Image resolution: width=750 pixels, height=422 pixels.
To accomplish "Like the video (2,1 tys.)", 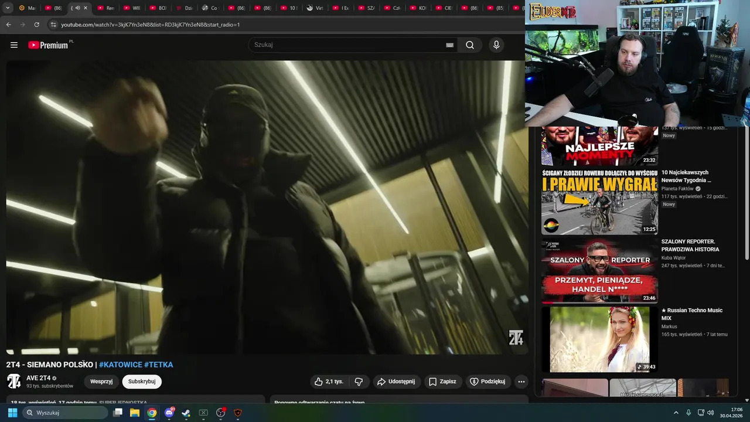I will pyautogui.click(x=329, y=382).
